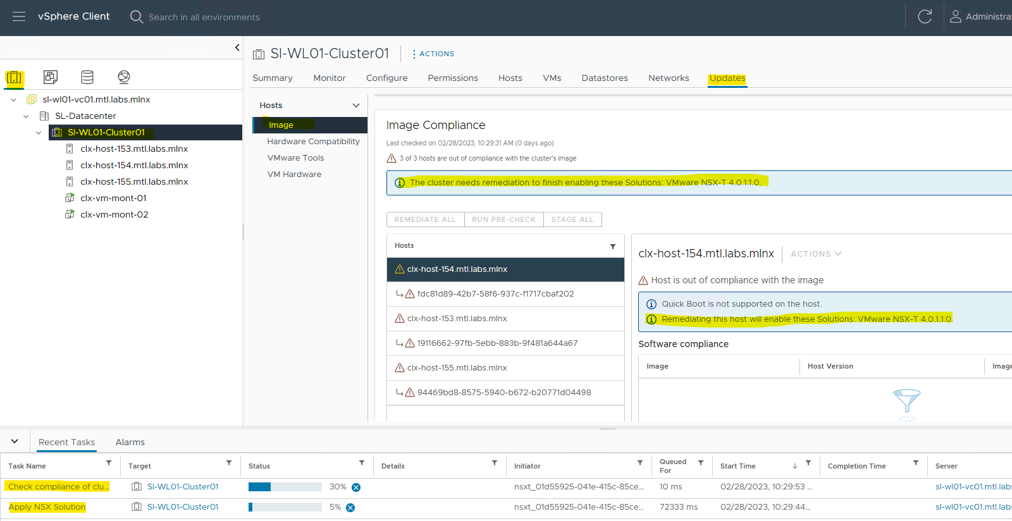Filter the Start Time column
Image resolution: width=1012 pixels, height=521 pixels.
(808, 463)
